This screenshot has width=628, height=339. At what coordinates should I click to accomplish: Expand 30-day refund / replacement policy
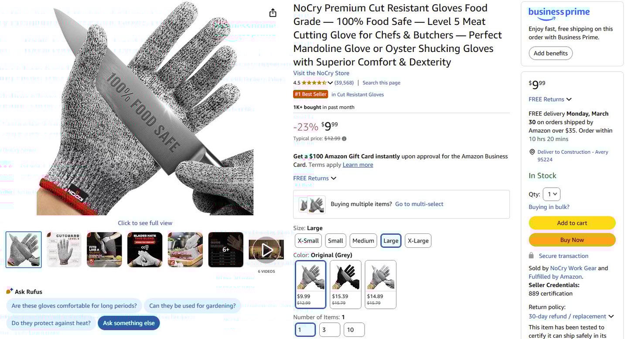[x=571, y=316]
